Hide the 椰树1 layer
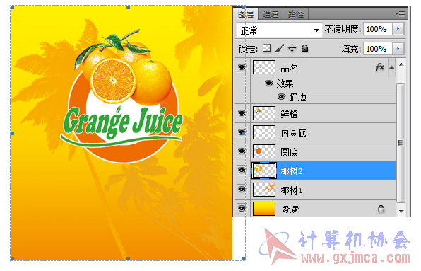 point(242,189)
